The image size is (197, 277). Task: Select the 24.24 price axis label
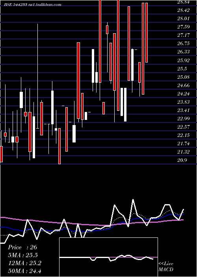(184, 94)
